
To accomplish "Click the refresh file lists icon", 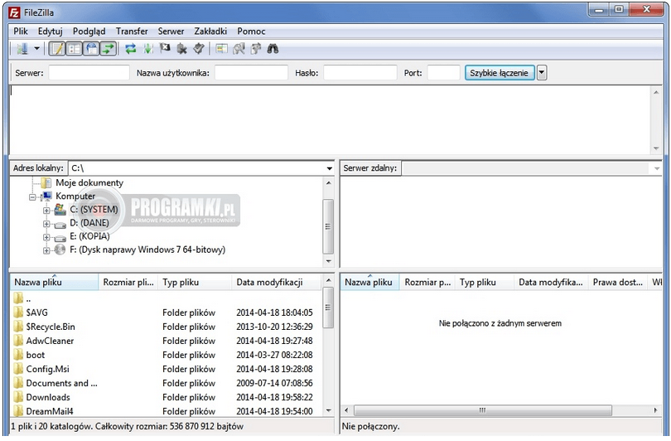I will 131,49.
